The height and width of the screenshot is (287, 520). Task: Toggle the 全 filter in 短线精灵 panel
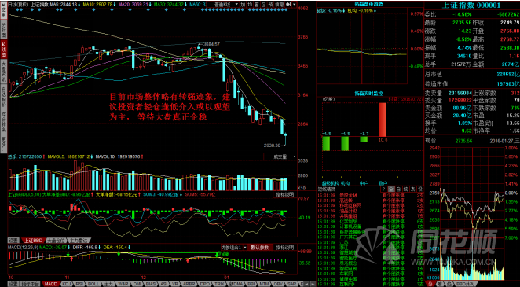(391, 189)
